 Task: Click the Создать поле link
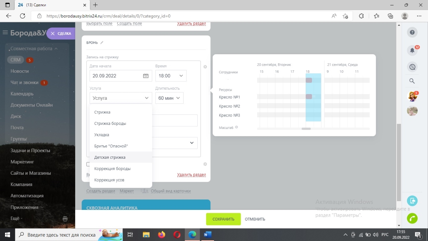(129, 23)
